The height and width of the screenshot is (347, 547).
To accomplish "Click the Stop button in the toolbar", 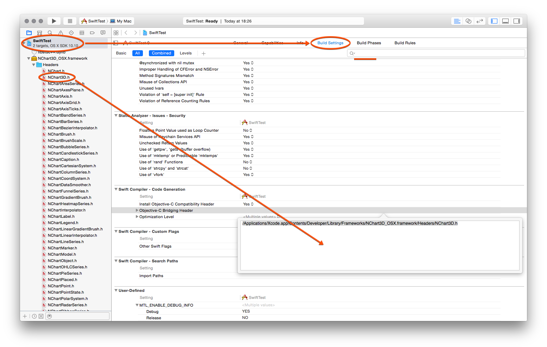I will pos(70,21).
